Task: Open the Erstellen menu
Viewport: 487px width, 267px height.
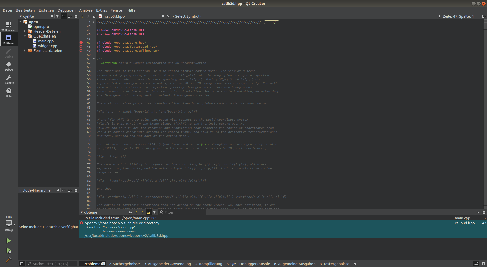Action: click(46, 10)
